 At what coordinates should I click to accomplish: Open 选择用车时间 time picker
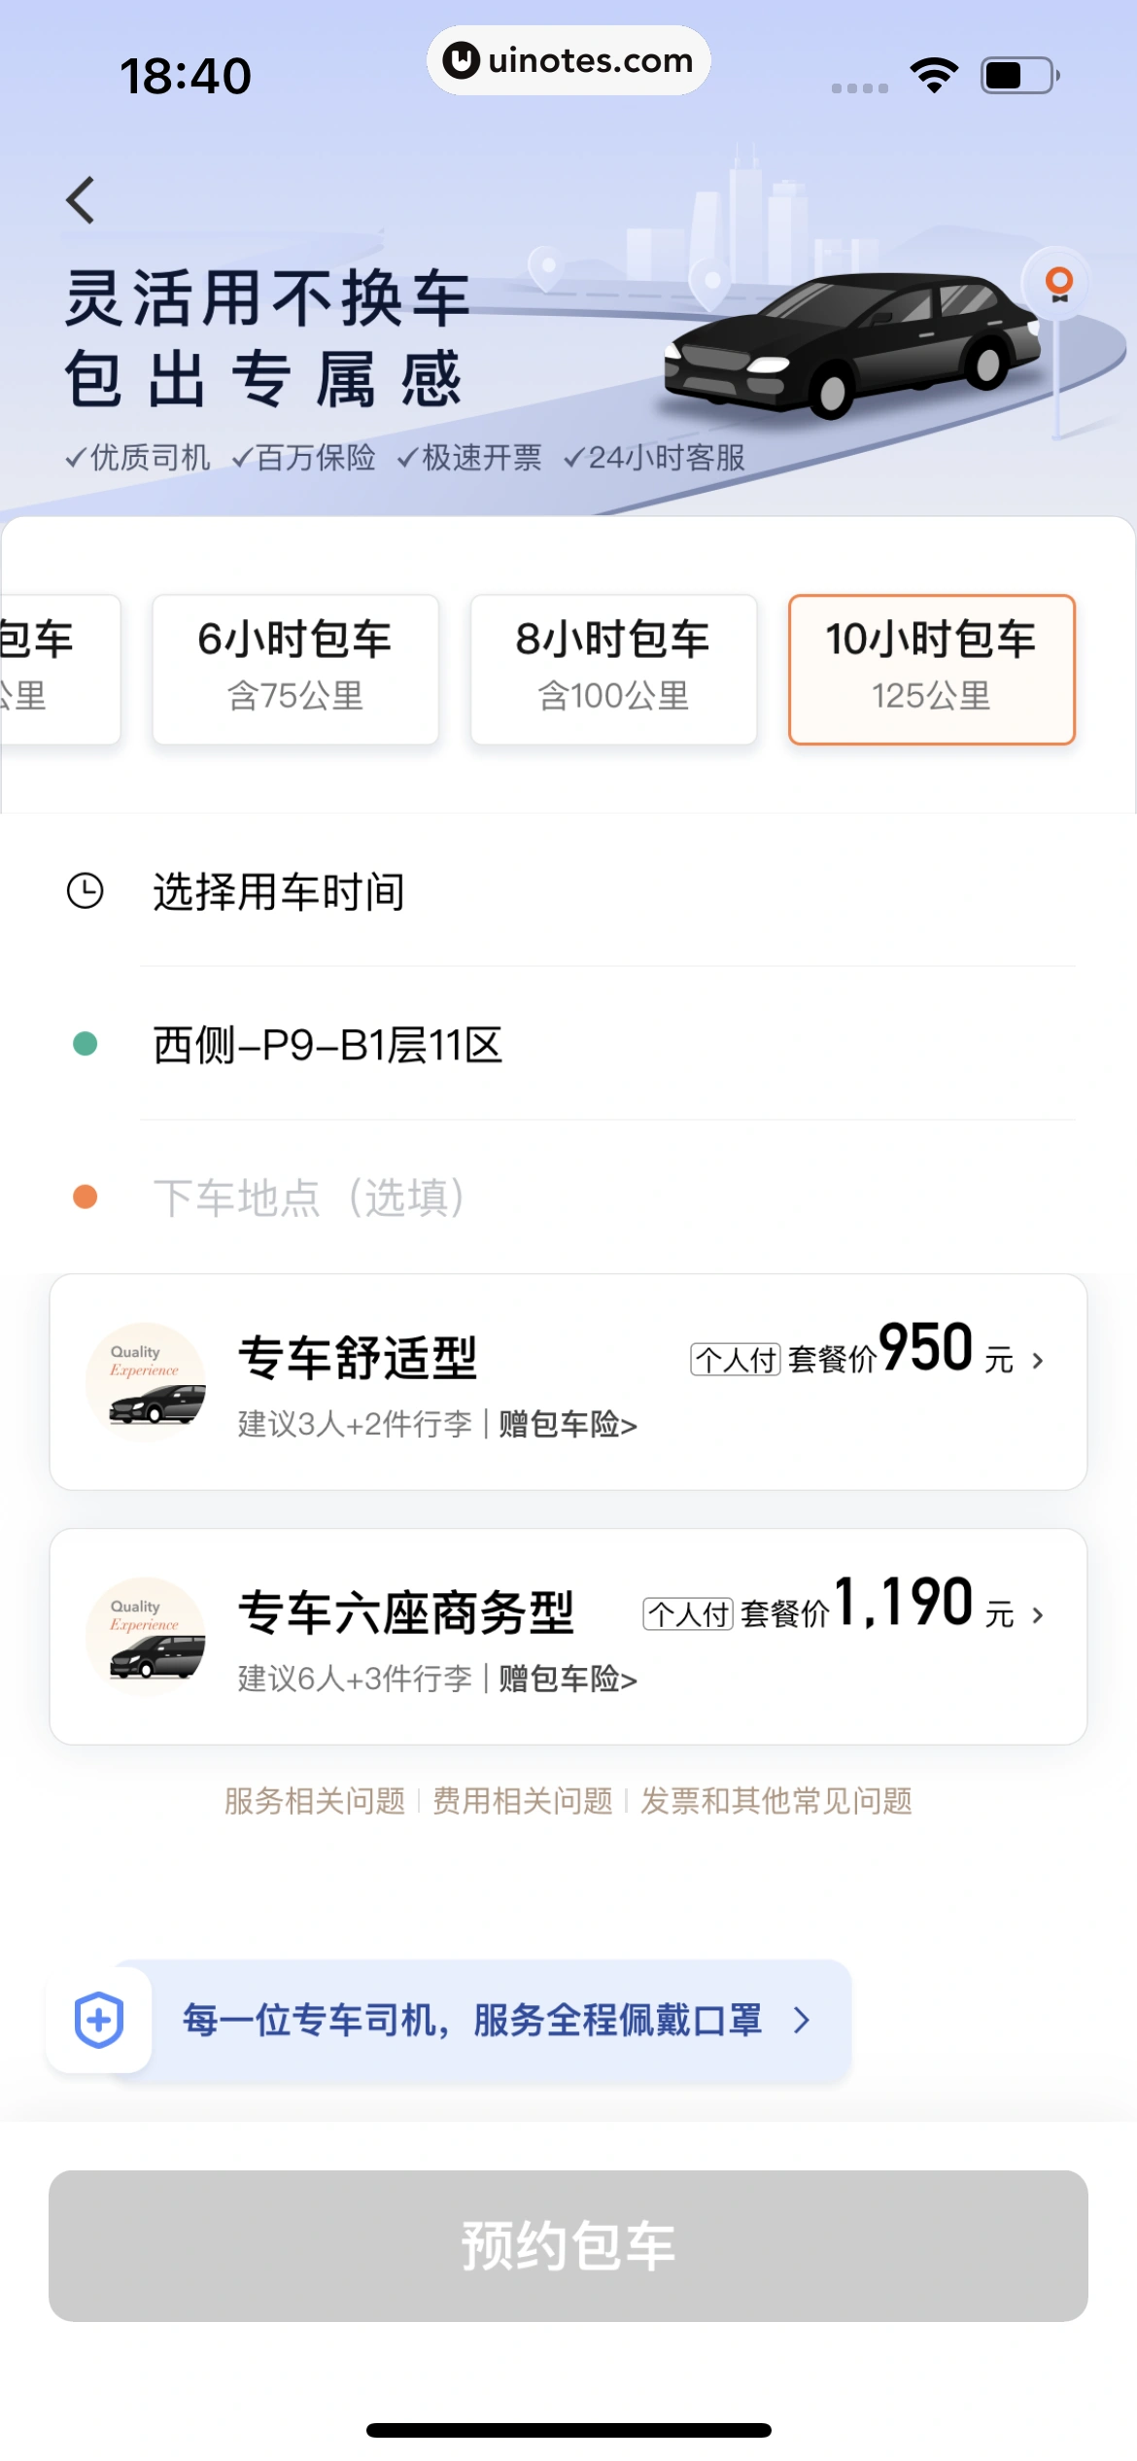(279, 891)
